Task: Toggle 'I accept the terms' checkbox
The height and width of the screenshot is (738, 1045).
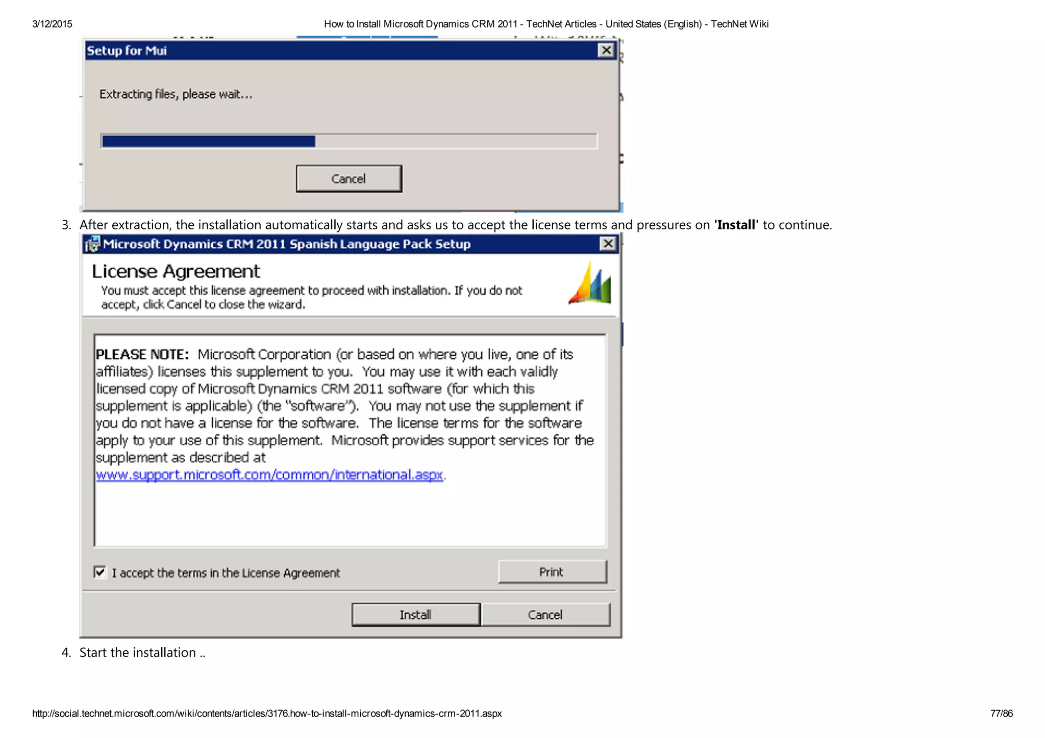Action: coord(100,572)
